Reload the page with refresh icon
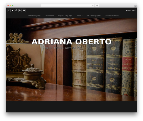This screenshot has height=121, width=143. [93, 5]
